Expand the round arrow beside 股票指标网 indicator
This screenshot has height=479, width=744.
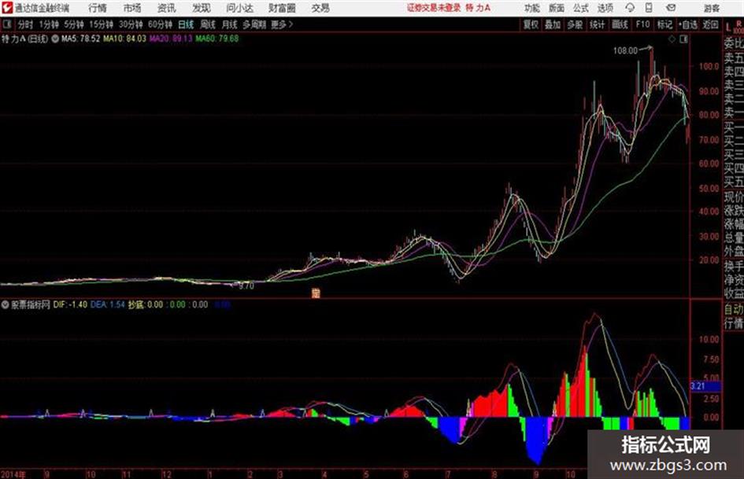coord(5,304)
